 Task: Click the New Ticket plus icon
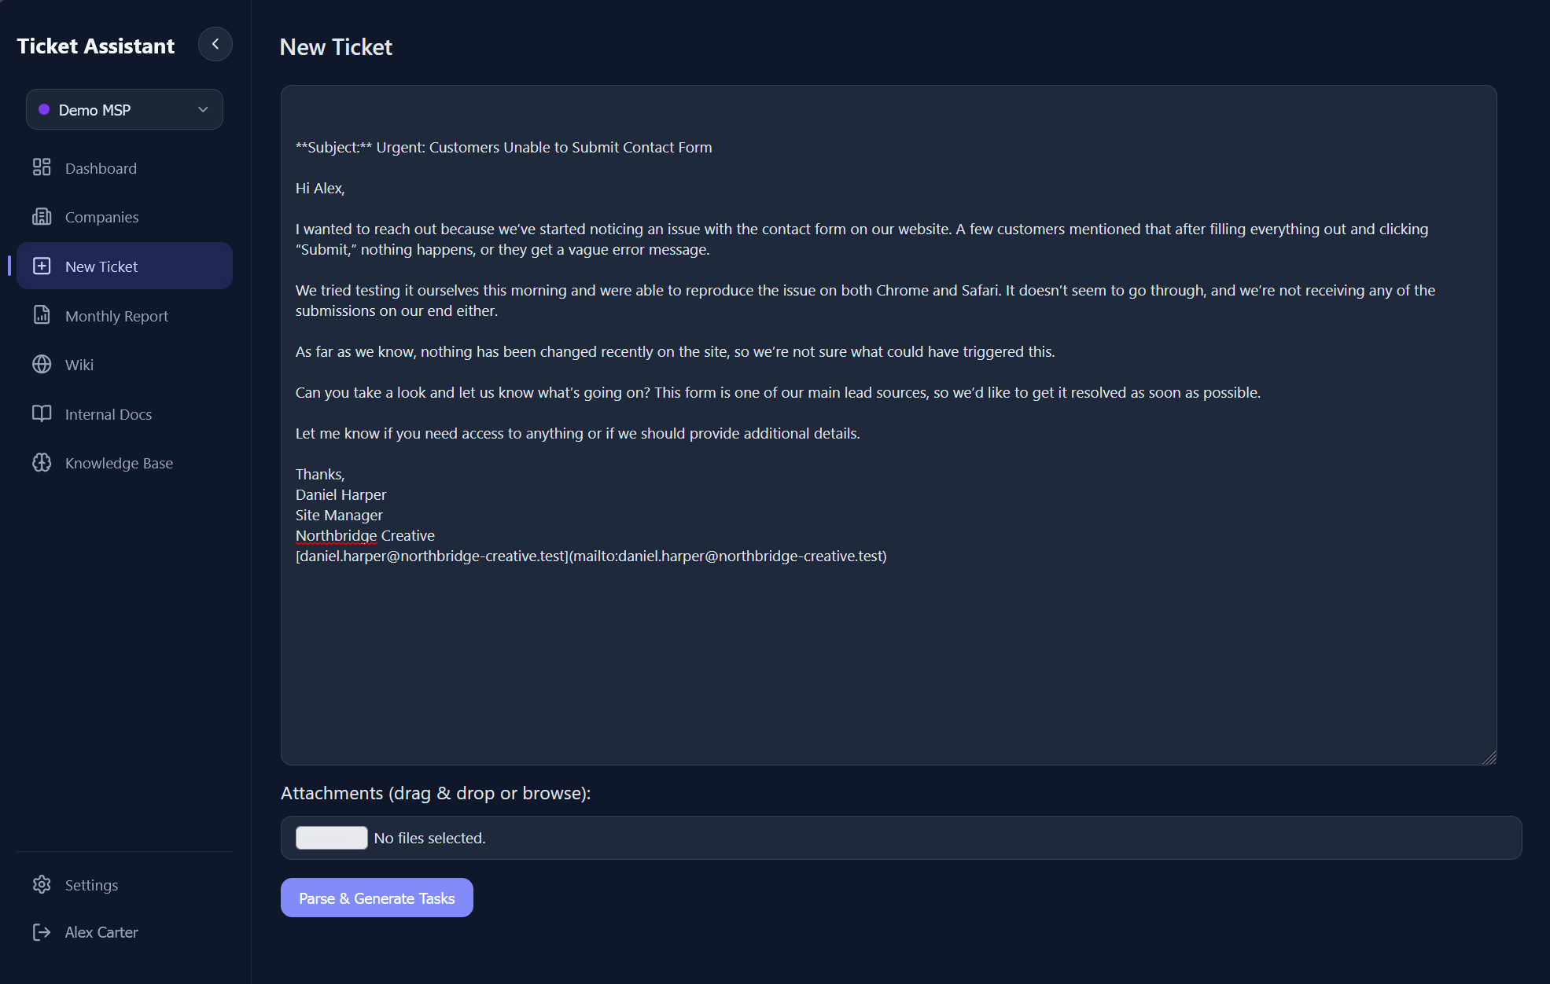tap(42, 266)
